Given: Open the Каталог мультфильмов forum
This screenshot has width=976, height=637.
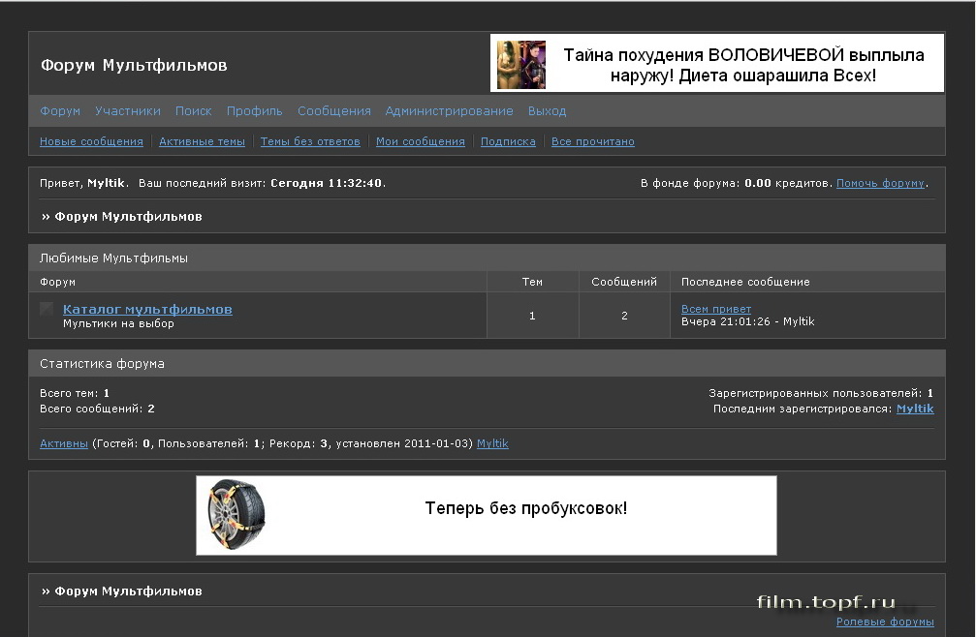Looking at the screenshot, I should (x=146, y=309).
